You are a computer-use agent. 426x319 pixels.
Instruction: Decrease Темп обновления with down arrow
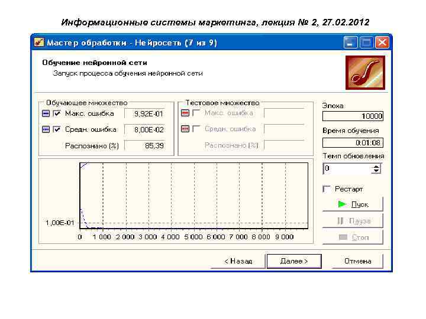point(376,171)
